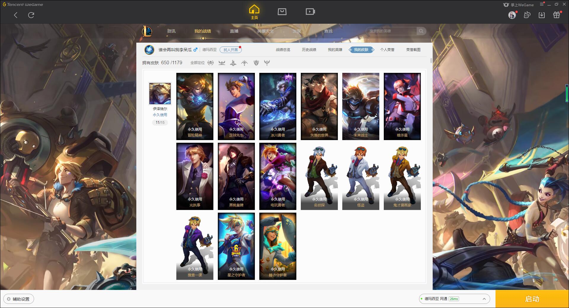Switch to the 资讯 tab
The height and width of the screenshot is (308, 569).
171,31
